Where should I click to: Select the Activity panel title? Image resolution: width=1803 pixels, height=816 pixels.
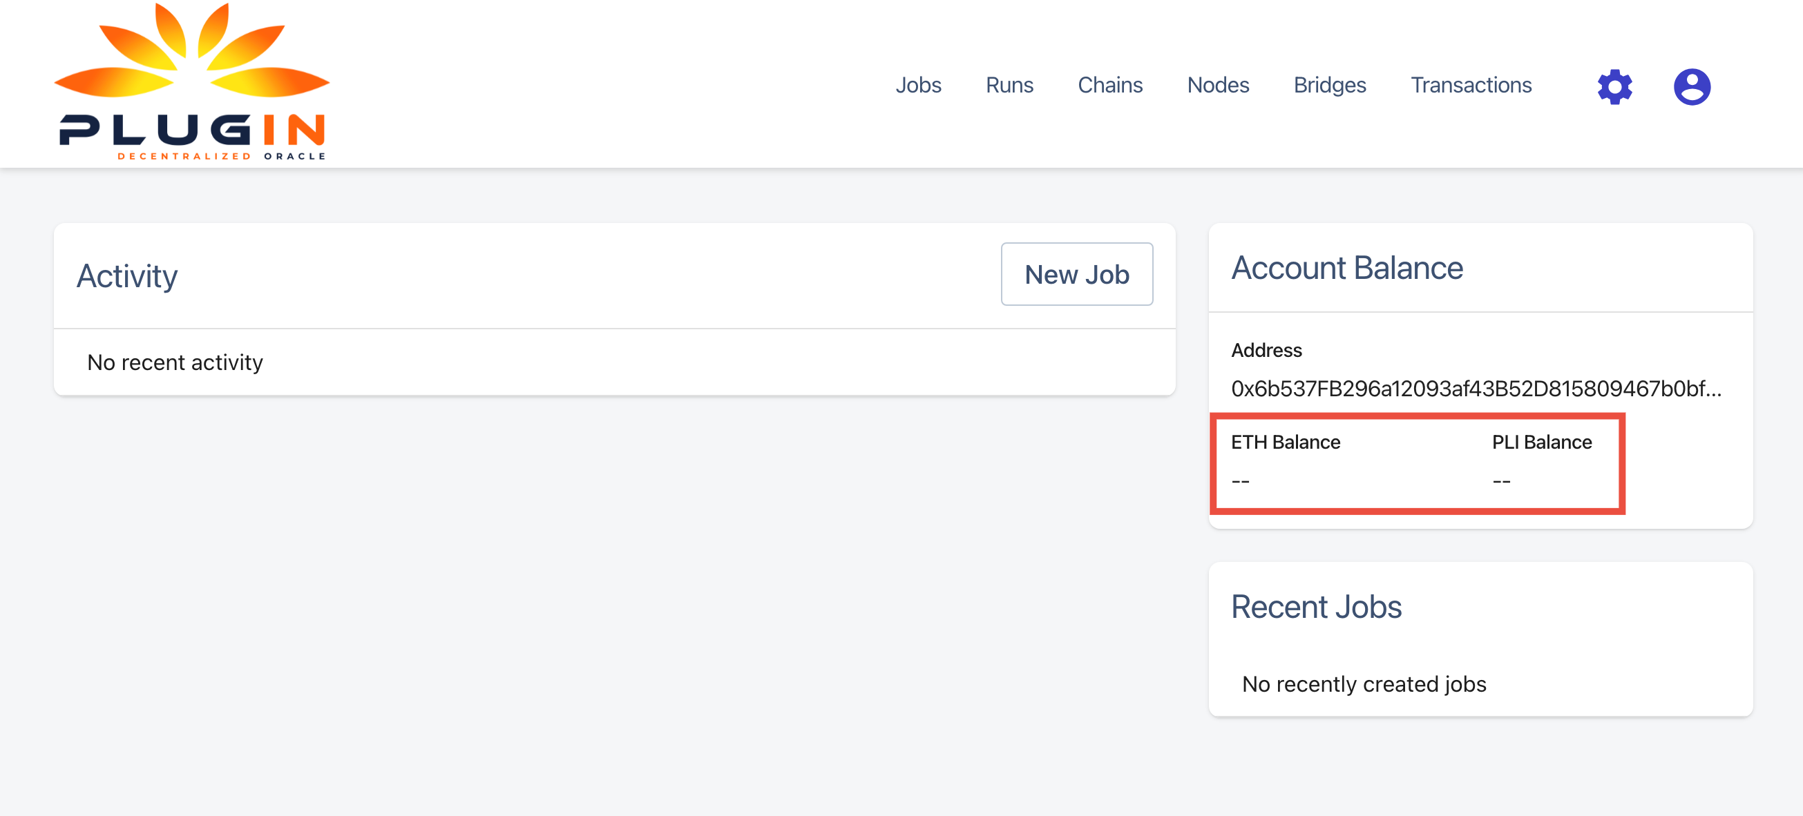(x=126, y=275)
